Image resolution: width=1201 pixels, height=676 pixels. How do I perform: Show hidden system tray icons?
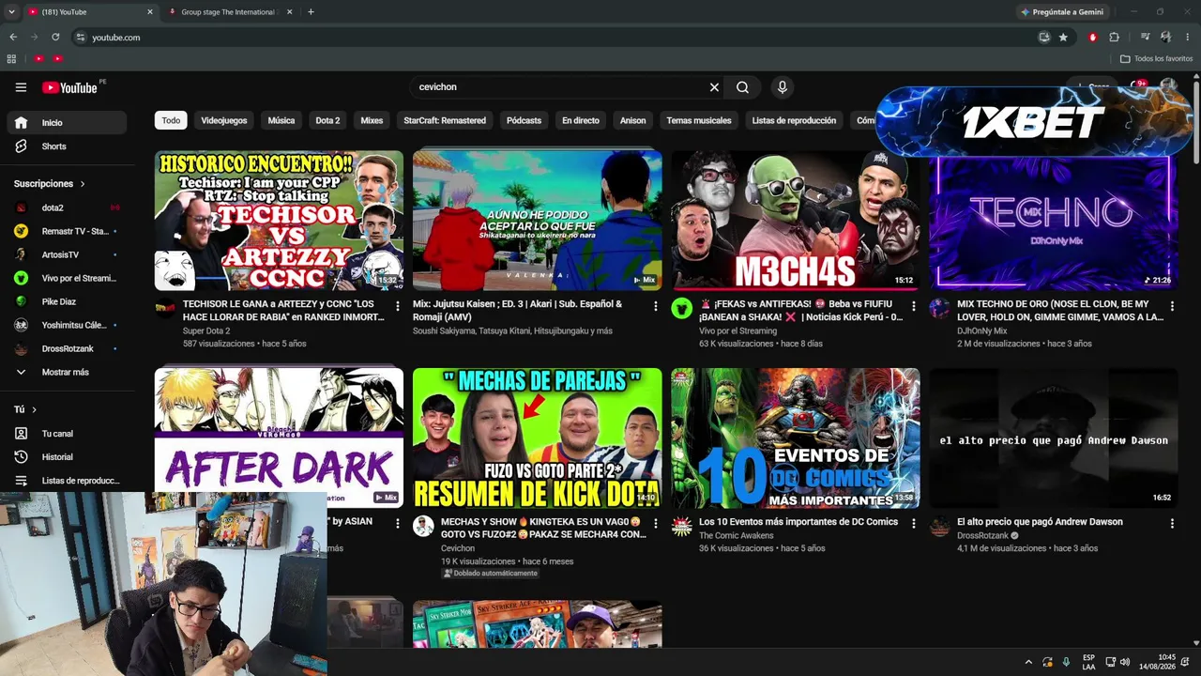(x=1028, y=662)
